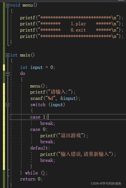Click the 'default:' label
The width and height of the screenshot is (126, 188).
click(40, 148)
